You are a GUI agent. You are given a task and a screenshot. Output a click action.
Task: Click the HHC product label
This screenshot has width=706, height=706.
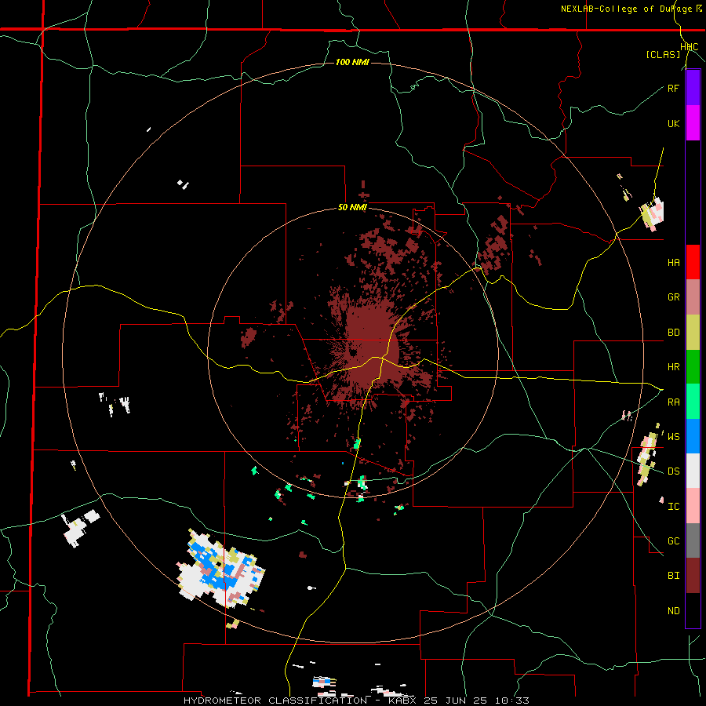pyautogui.click(x=690, y=47)
